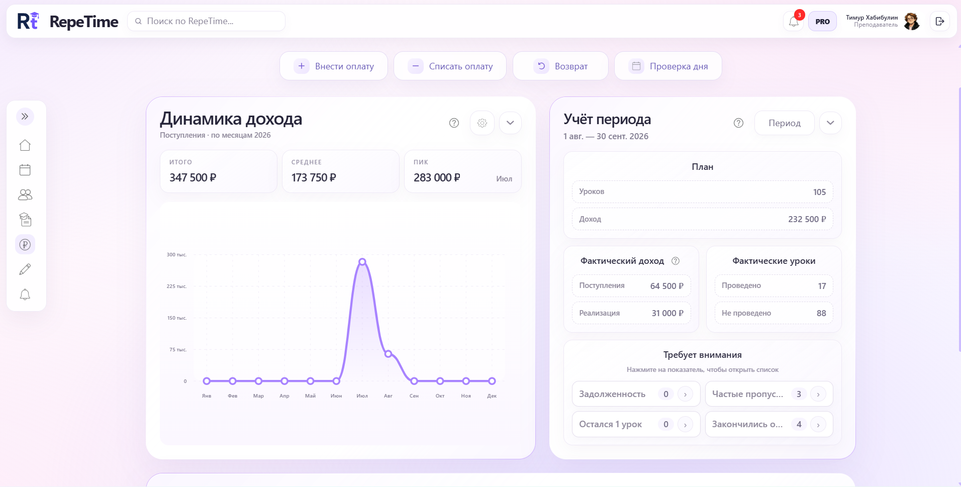This screenshot has width=961, height=487.
Task: Open the Период selector
Action: point(784,123)
